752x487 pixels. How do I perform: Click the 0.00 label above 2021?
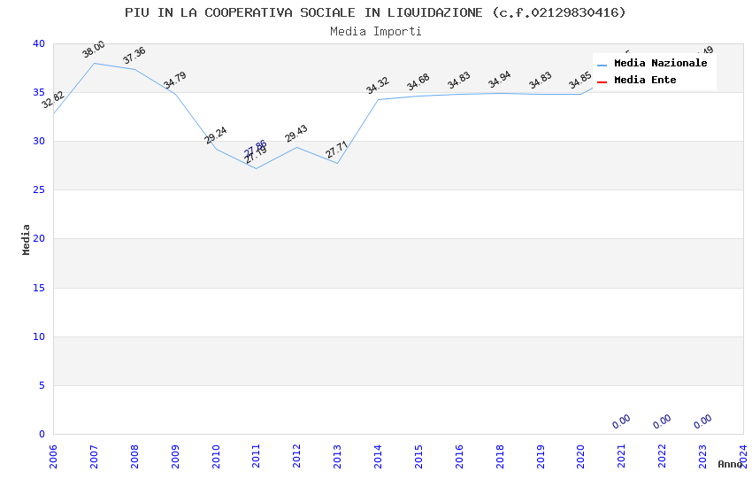[x=621, y=421]
